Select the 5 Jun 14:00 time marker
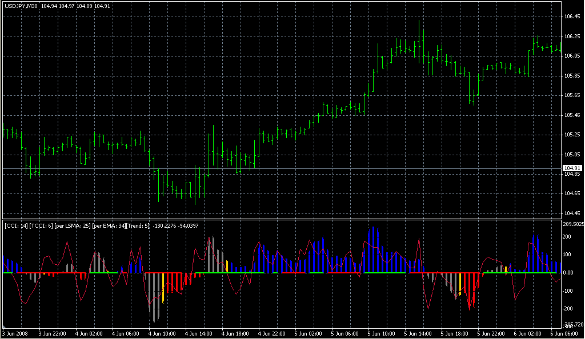This screenshot has width=585, height=339. click(418, 333)
